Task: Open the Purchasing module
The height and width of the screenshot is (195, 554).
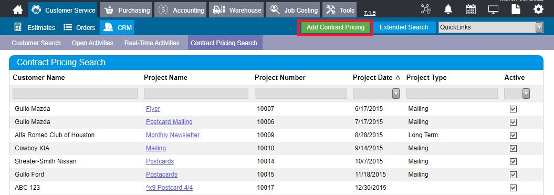Action: [x=126, y=10]
